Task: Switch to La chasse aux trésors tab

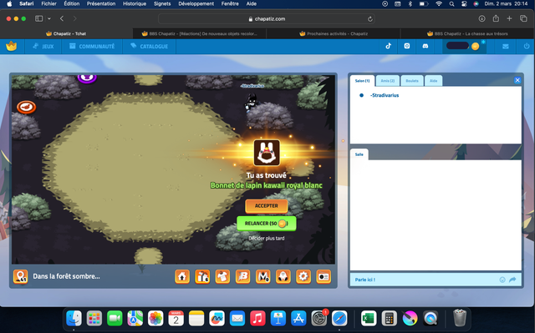Action: pyautogui.click(x=467, y=33)
